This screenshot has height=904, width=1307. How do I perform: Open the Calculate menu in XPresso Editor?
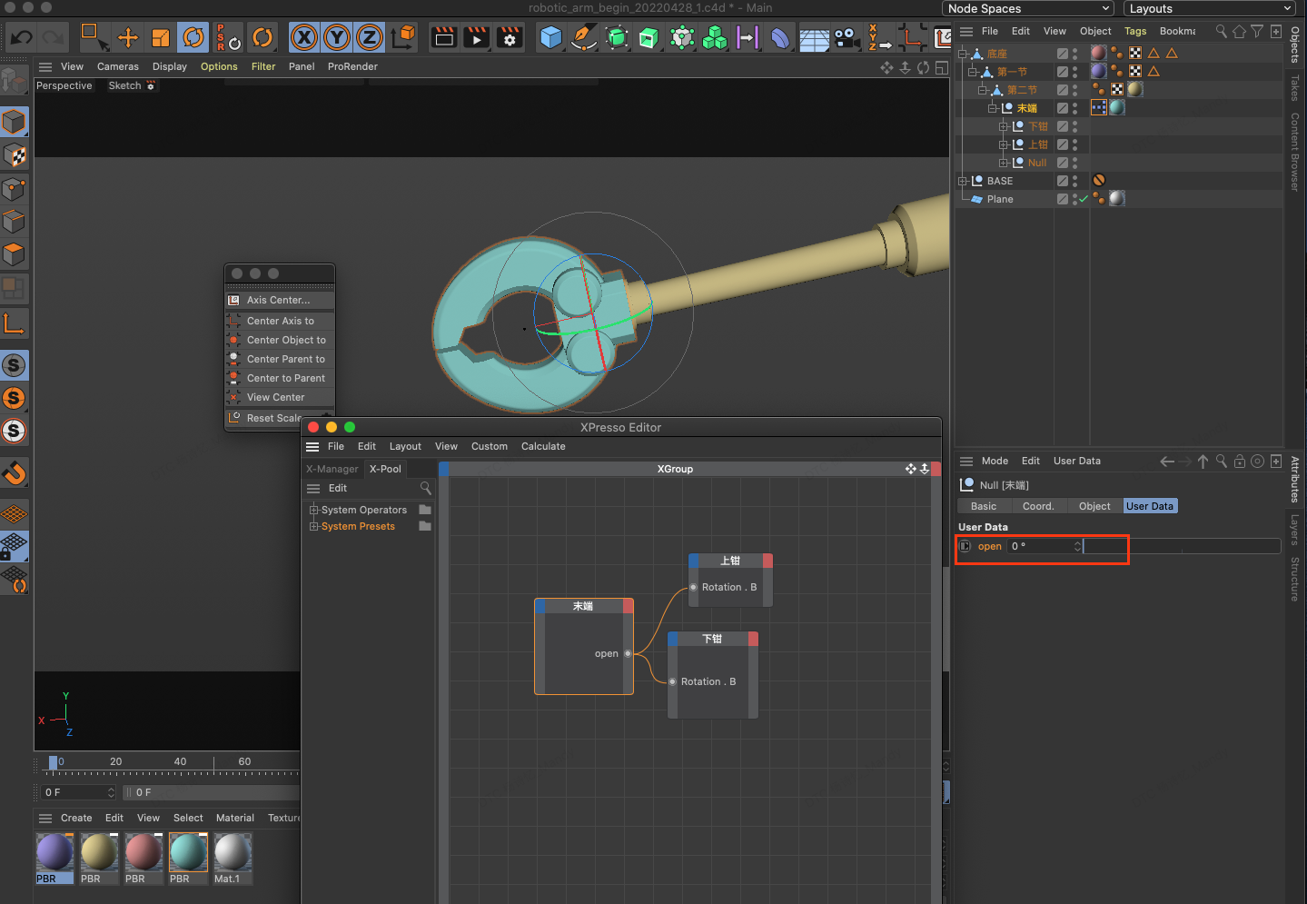tap(543, 446)
